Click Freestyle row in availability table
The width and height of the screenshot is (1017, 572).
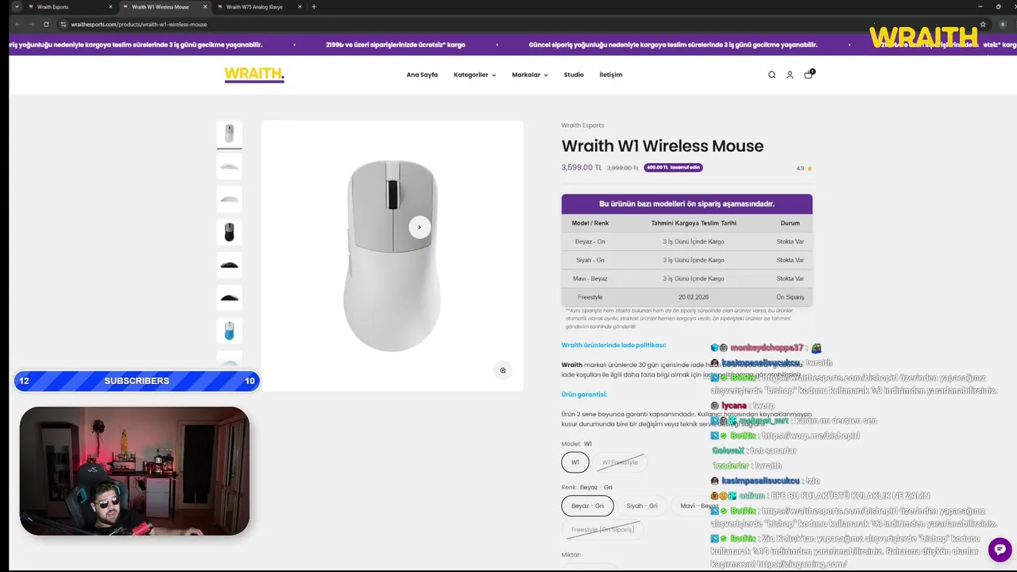(686, 297)
